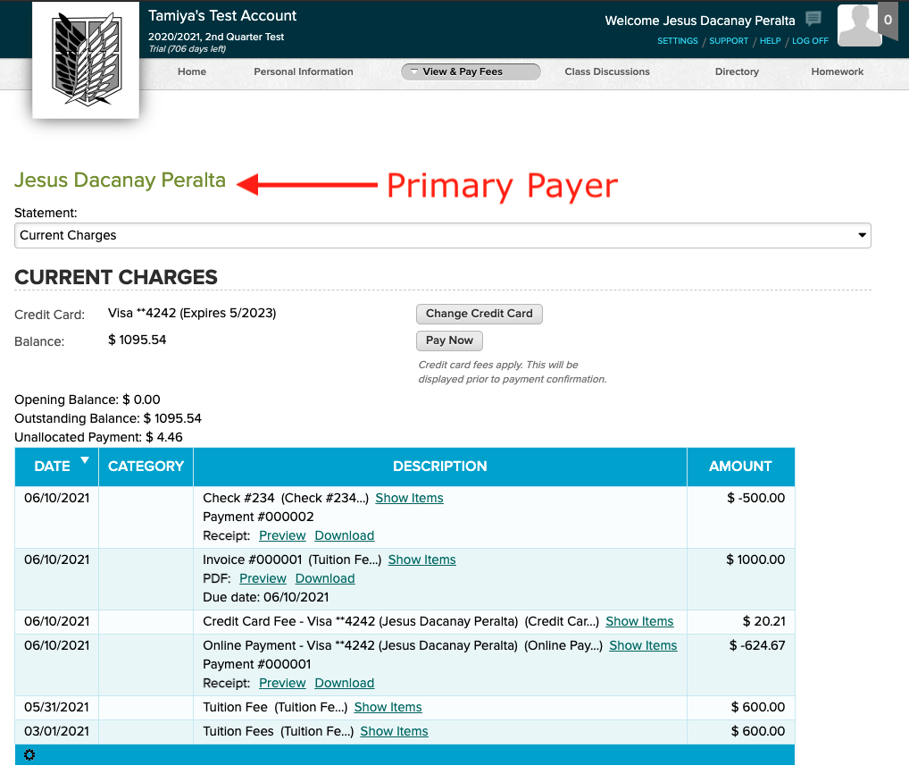909x774 pixels.
Task: Show Items for Check #234
Action: coord(409,499)
